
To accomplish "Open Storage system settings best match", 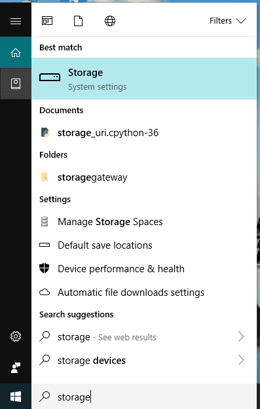I will (x=144, y=79).
